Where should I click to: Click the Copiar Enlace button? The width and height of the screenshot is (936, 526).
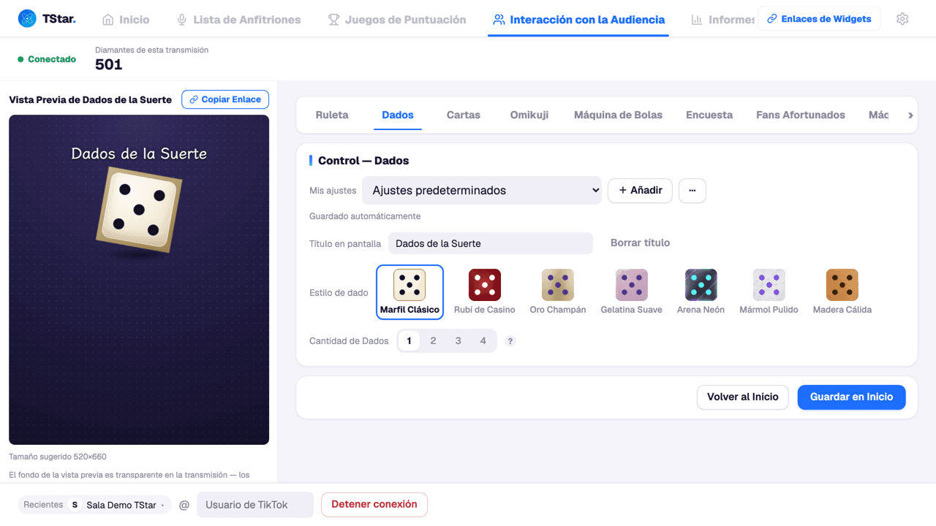pos(225,99)
